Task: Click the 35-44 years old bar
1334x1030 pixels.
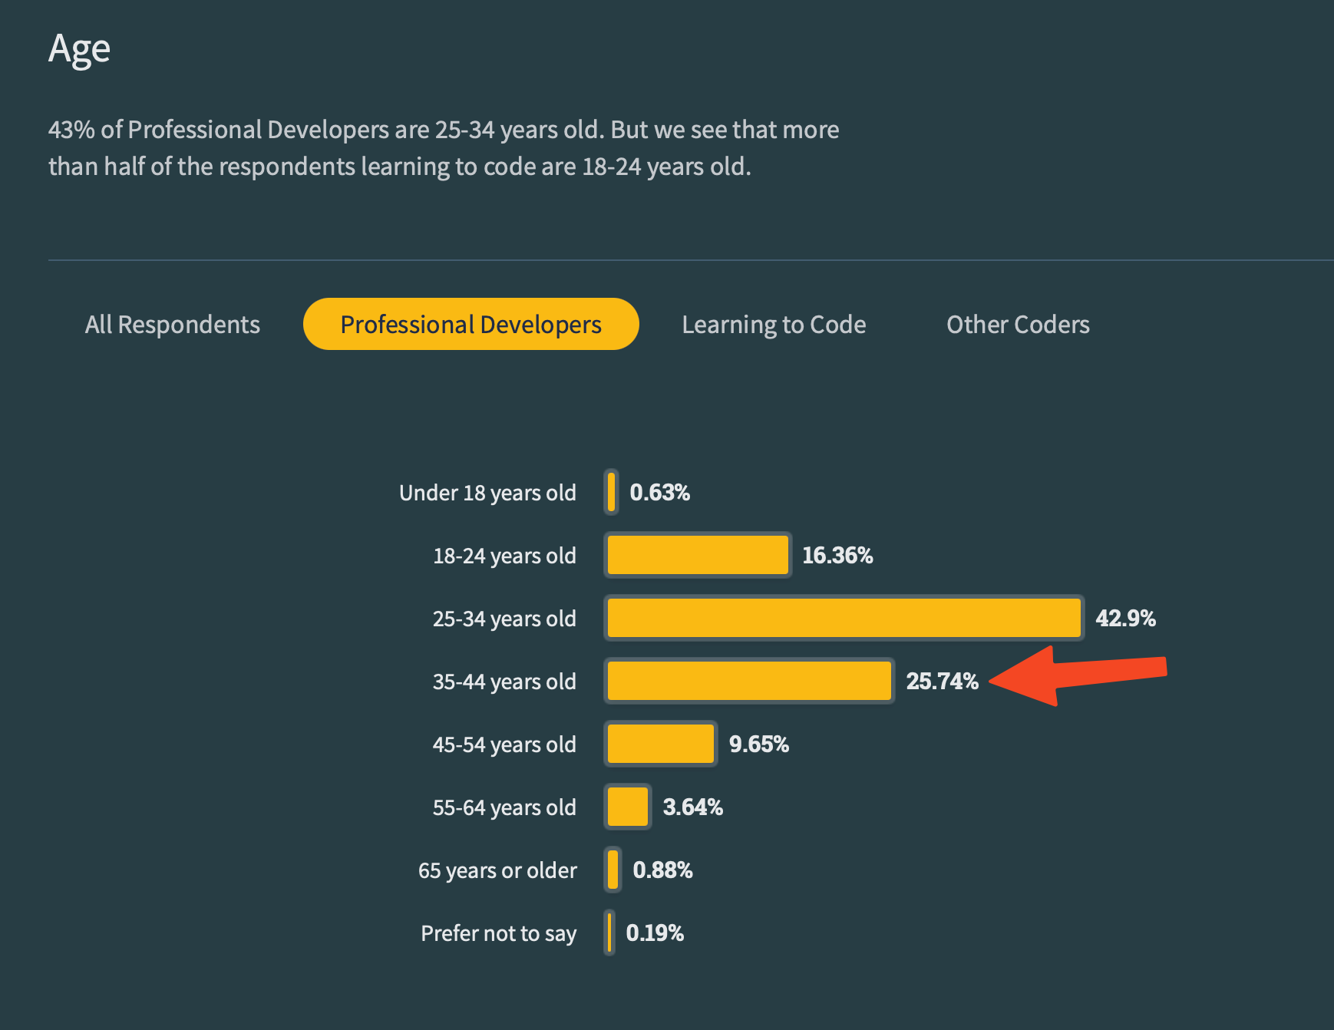Action: click(749, 681)
